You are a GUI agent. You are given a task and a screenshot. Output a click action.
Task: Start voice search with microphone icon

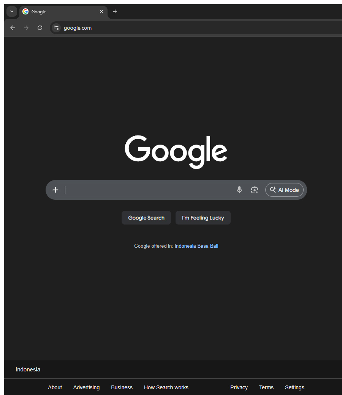click(239, 190)
